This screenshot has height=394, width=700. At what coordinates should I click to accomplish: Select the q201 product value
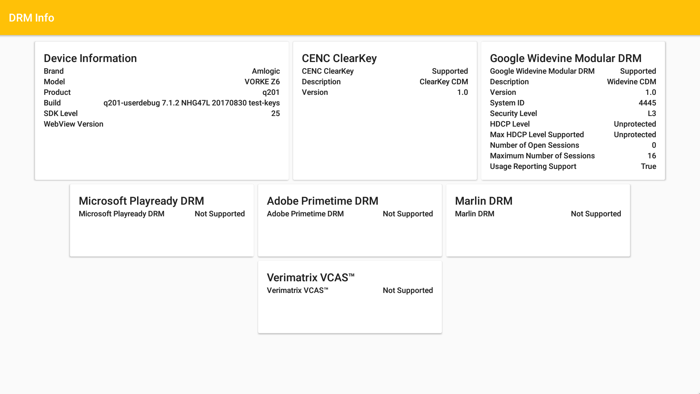(x=271, y=92)
